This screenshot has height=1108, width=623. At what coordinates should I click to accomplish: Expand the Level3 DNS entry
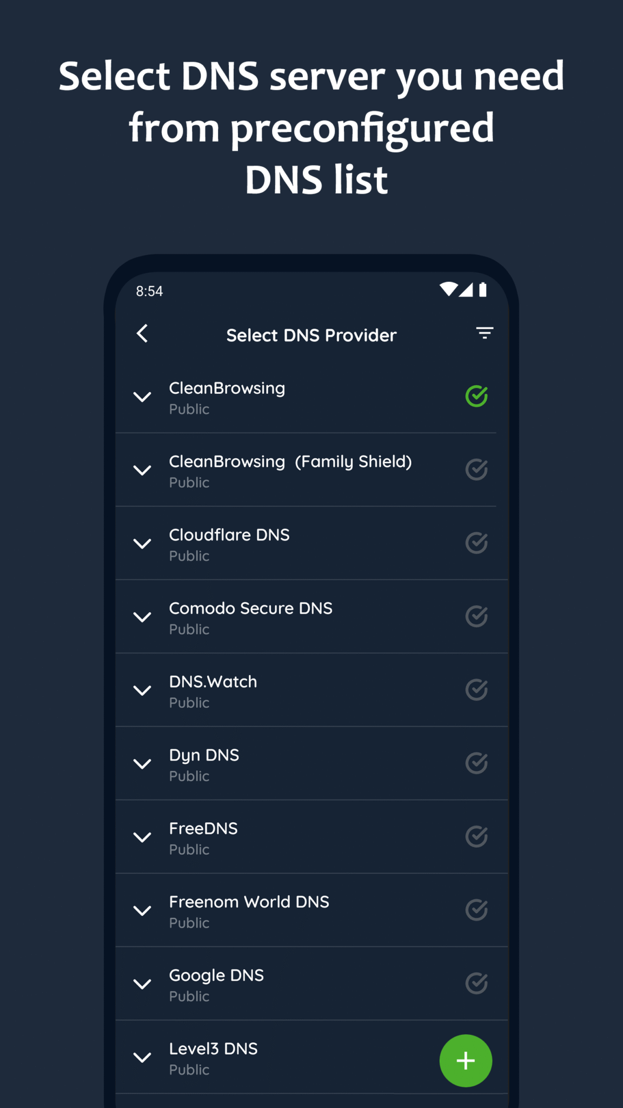(142, 1058)
